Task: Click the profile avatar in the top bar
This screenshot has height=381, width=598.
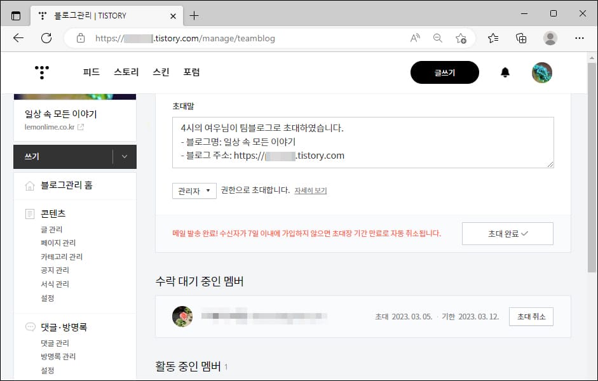Action: 542,72
